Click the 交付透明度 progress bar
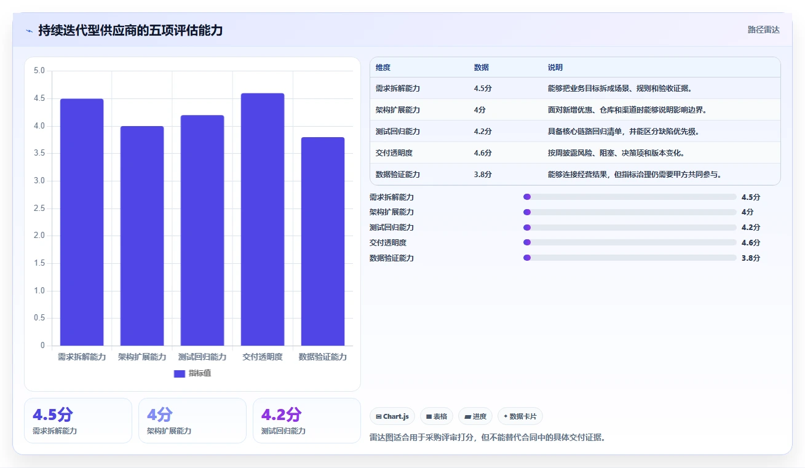 click(630, 243)
